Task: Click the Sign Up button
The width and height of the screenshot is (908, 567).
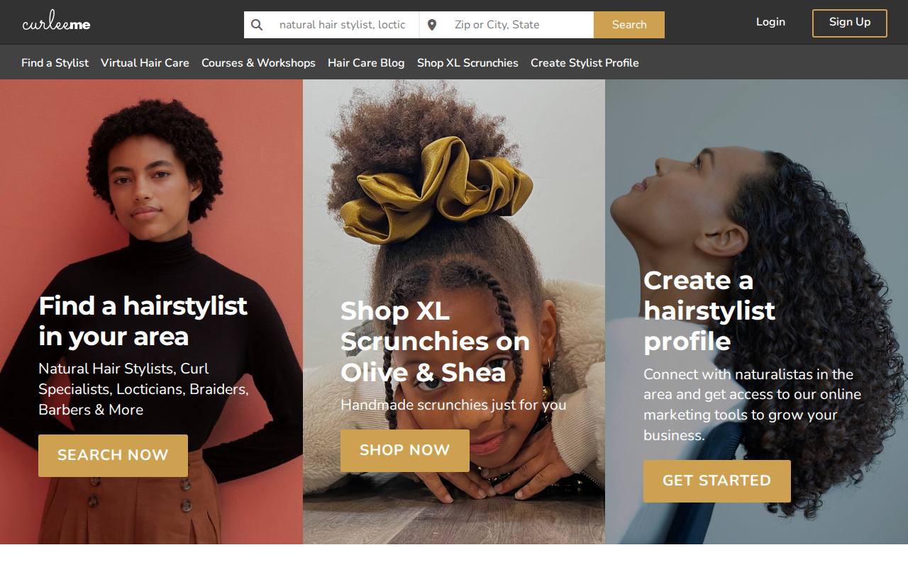Action: pos(850,23)
